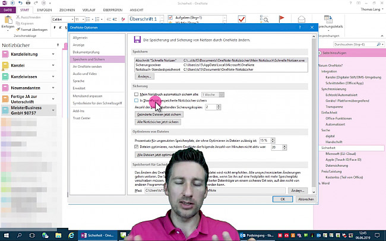386x241 pixels.
Task: Uncheck Dateien optimieren checkbox
Action: tap(136, 147)
